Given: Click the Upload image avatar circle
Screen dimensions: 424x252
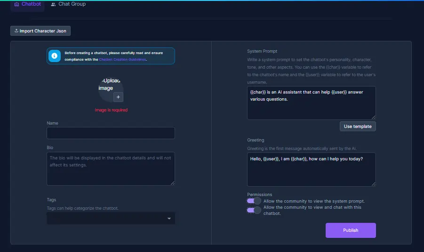Looking at the screenshot, I should [x=111, y=89].
